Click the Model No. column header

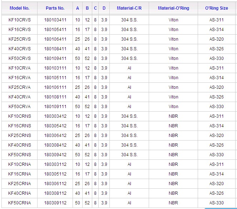coord(20,8)
